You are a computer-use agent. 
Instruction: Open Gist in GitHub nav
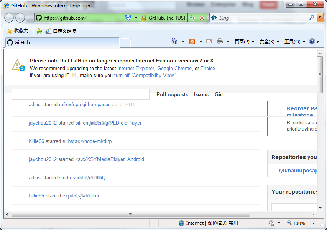(x=219, y=94)
